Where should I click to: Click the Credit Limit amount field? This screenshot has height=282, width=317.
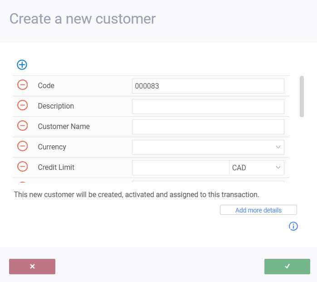click(x=180, y=168)
